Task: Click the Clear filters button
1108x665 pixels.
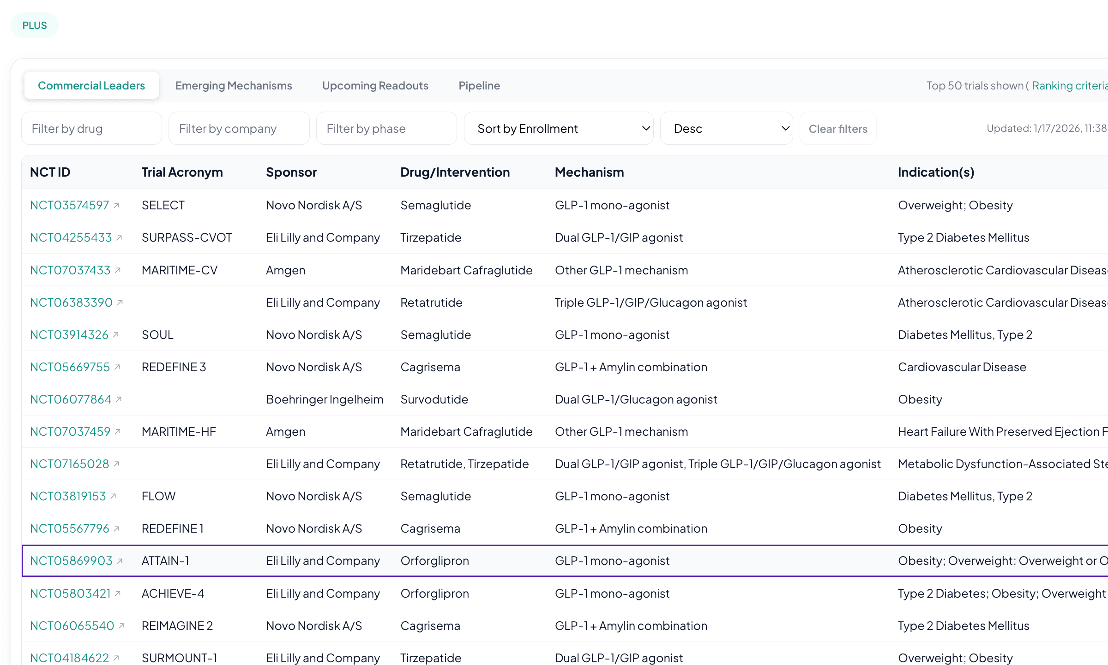Action: click(x=837, y=128)
